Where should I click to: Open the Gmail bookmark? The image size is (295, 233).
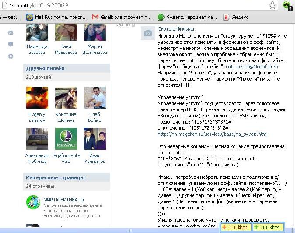[x=121, y=18]
